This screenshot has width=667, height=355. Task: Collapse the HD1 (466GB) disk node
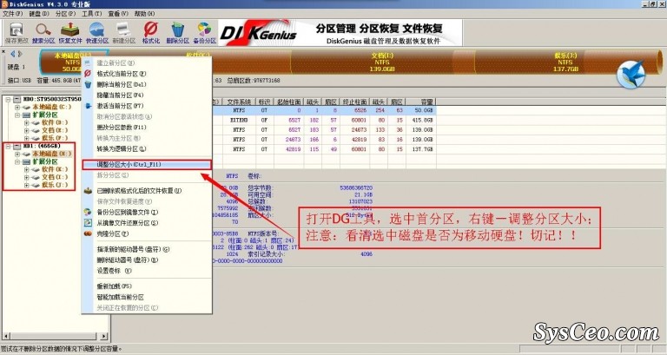pos(8,146)
